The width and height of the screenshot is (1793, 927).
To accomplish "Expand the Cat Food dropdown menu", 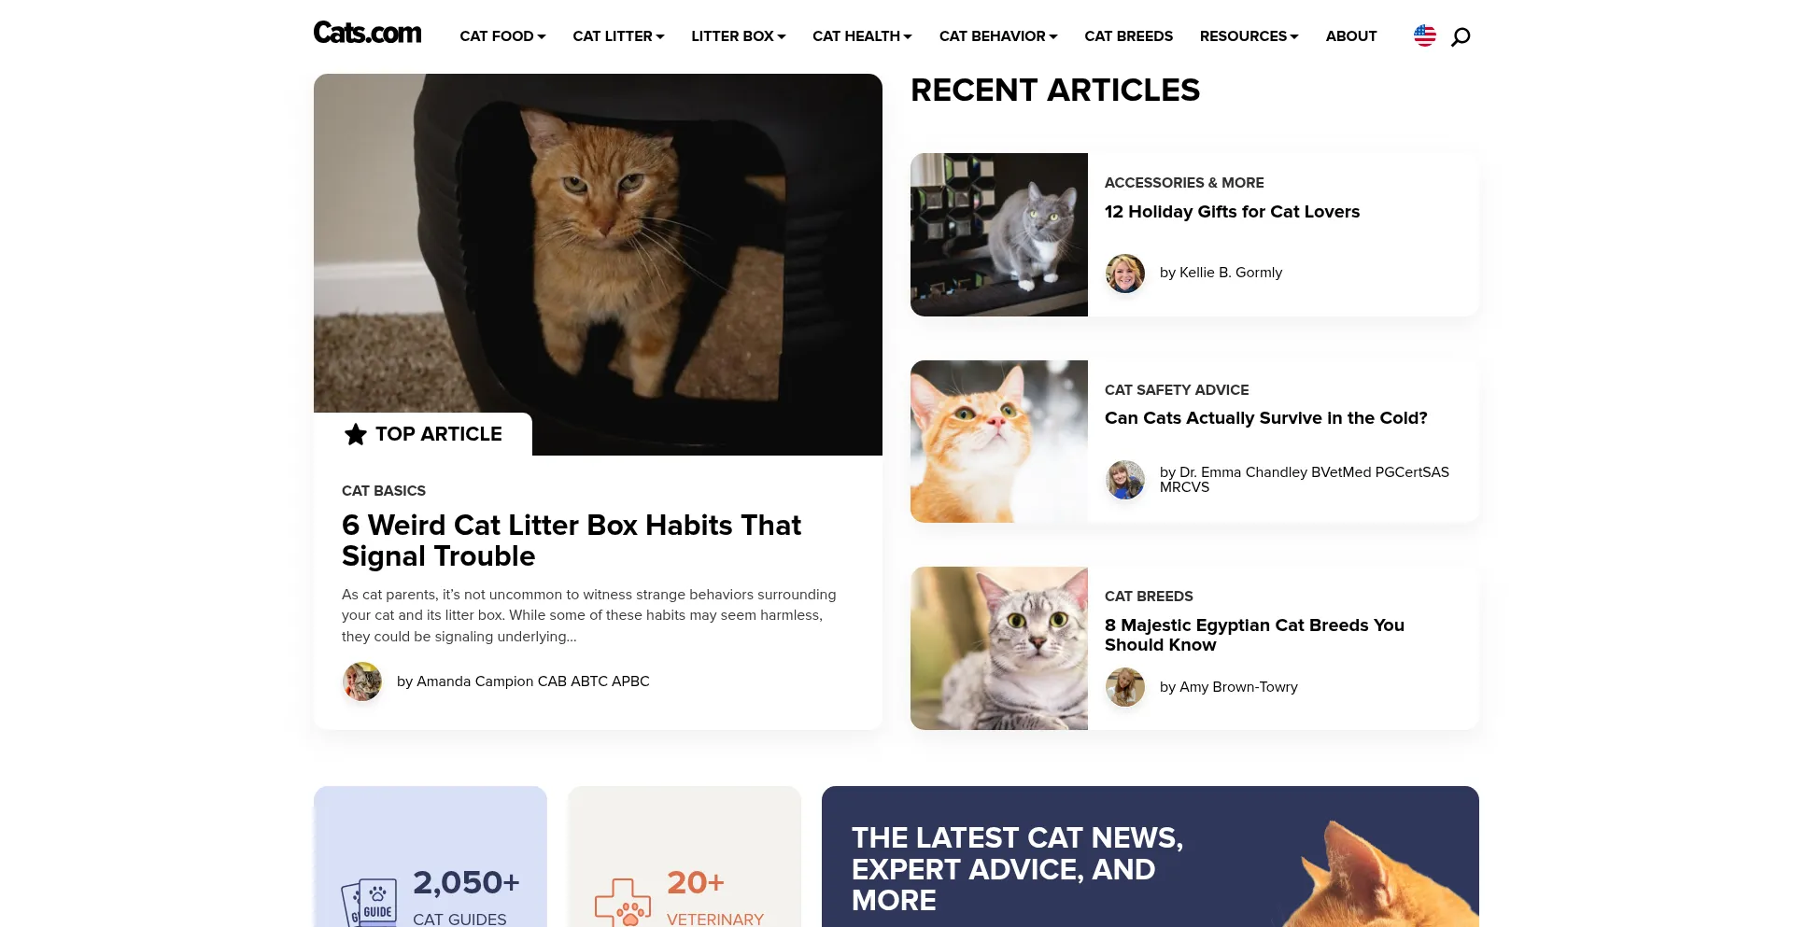I will (x=502, y=35).
